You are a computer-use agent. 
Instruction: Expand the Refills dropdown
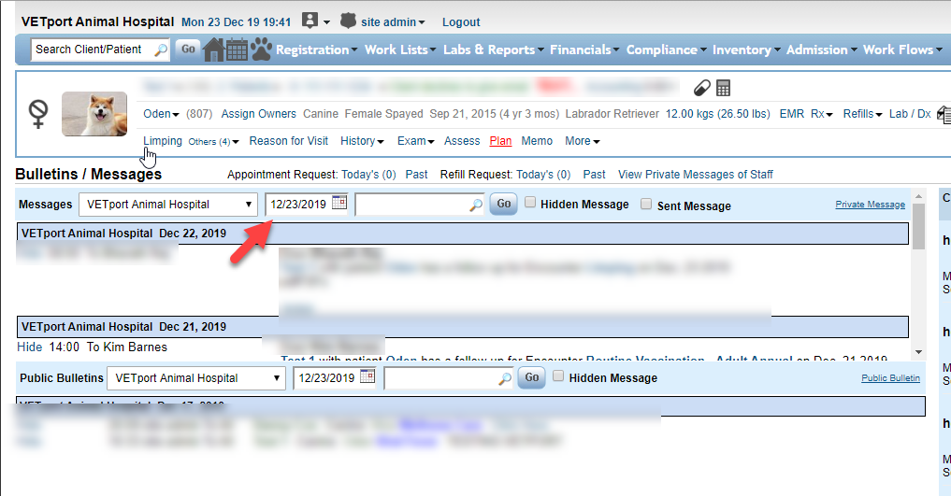(862, 114)
